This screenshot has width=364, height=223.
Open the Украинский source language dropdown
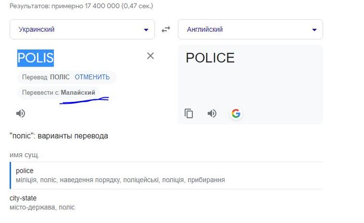pyautogui.click(x=82, y=30)
